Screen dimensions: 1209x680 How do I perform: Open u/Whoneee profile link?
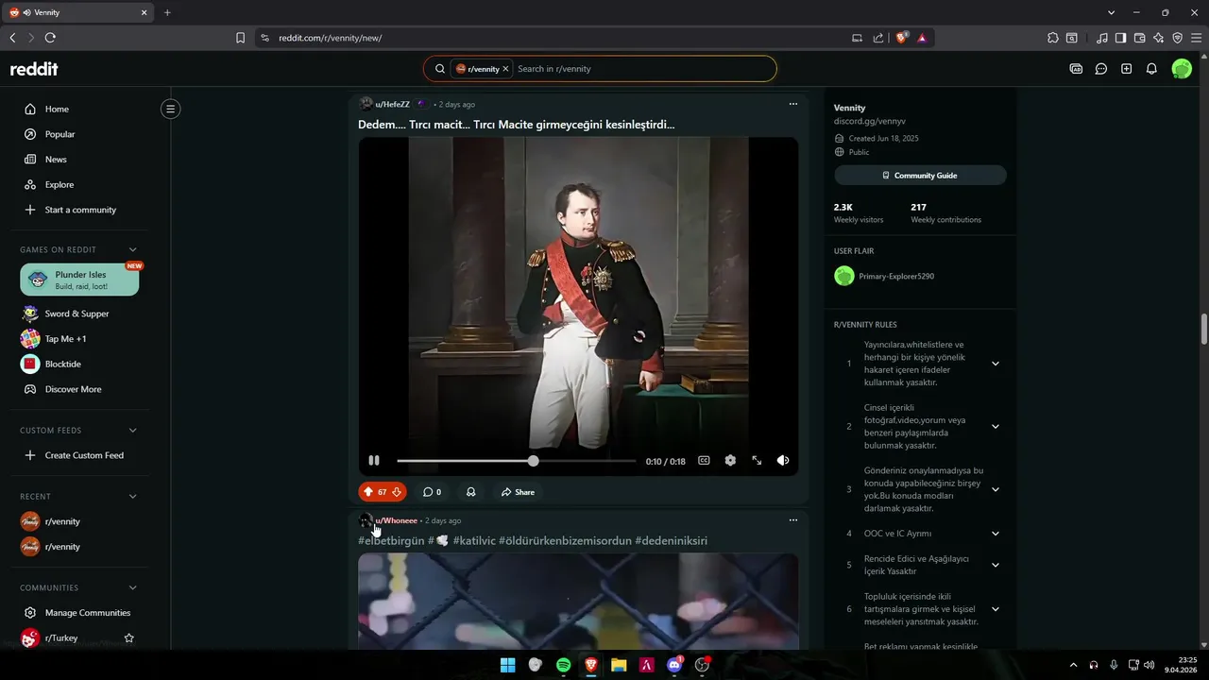(396, 520)
